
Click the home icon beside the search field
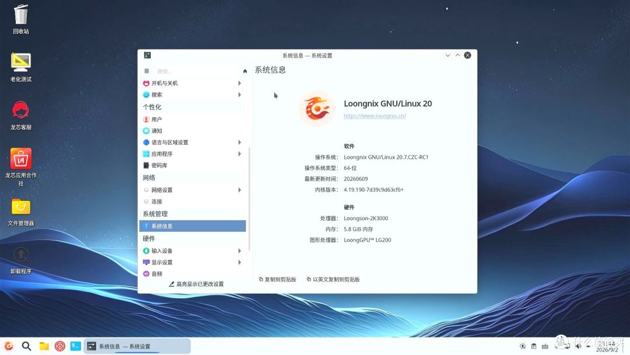pyautogui.click(x=245, y=71)
